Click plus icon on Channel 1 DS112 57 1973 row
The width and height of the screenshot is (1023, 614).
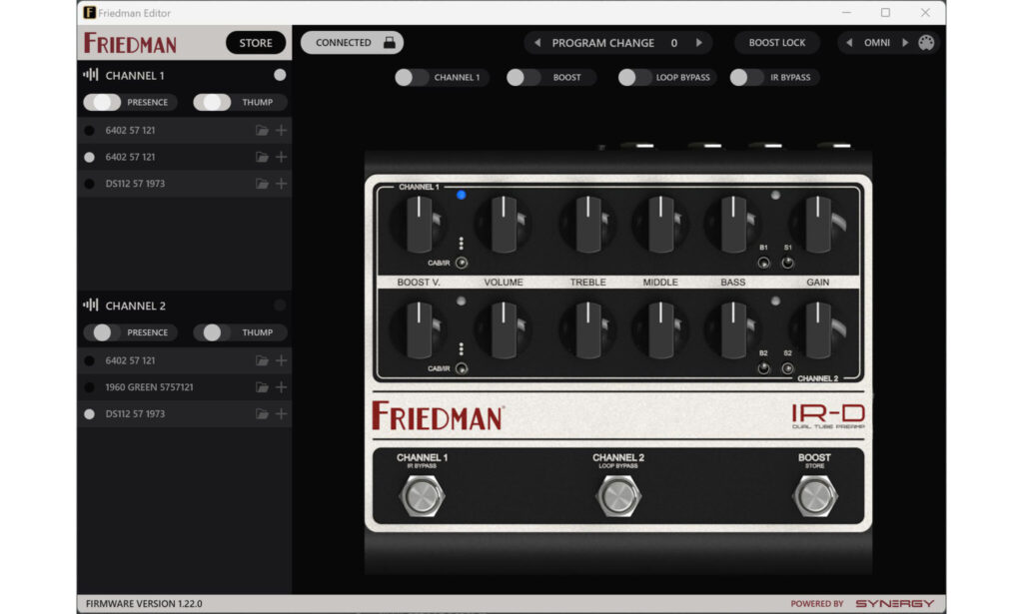[x=281, y=184]
